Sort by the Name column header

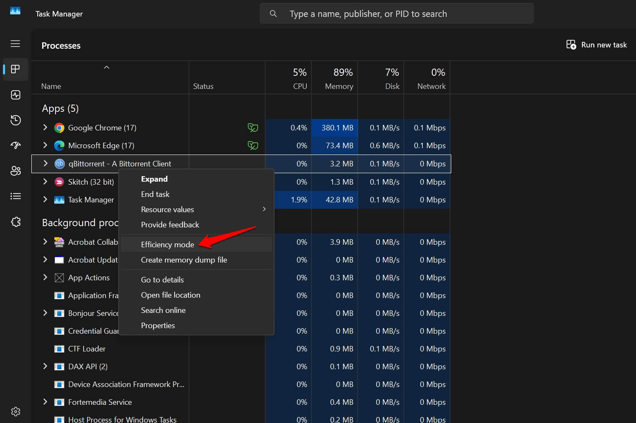(110, 77)
